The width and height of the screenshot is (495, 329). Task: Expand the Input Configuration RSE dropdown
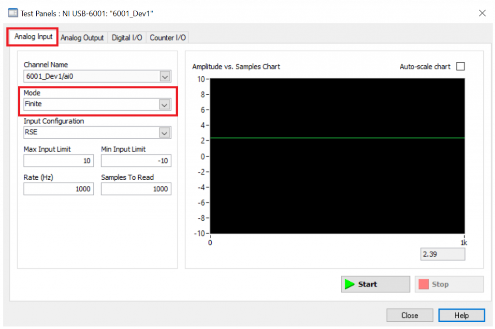coord(165,132)
